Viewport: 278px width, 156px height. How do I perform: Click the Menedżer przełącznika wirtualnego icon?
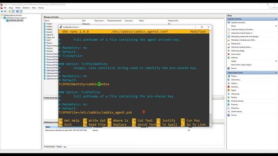coord(228,36)
